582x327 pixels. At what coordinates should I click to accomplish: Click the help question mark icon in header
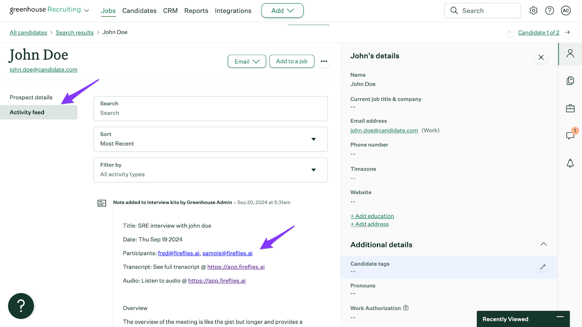click(x=549, y=11)
